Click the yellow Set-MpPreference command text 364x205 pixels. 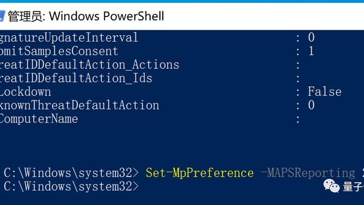point(200,173)
